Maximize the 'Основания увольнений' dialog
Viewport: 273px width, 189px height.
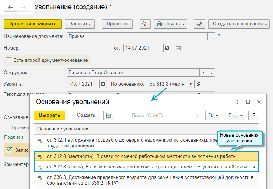coord(248,102)
